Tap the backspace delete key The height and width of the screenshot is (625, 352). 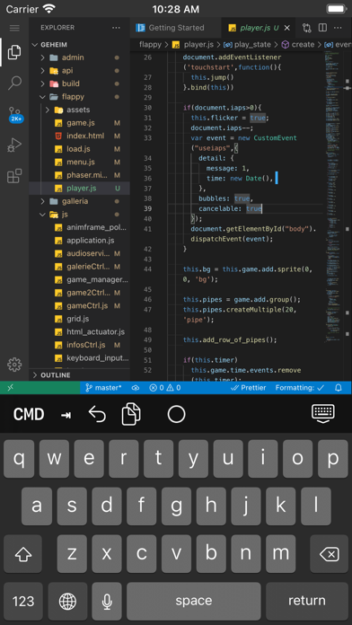pos(330,554)
